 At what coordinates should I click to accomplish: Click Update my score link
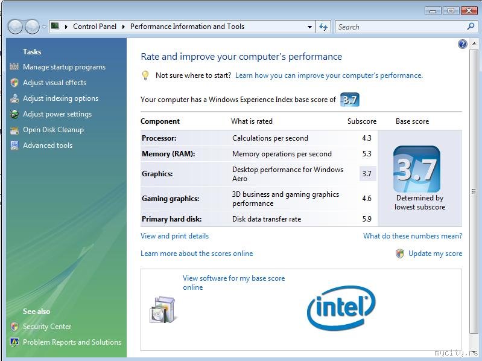coord(436,254)
